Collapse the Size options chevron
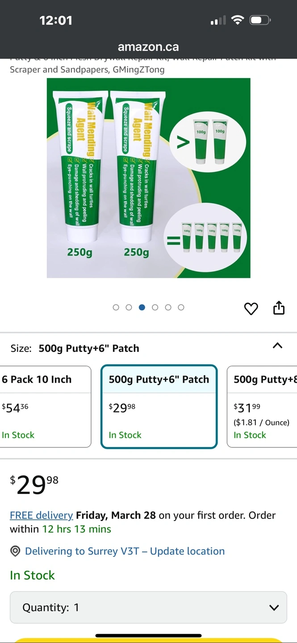This screenshot has height=643, width=297. [277, 346]
